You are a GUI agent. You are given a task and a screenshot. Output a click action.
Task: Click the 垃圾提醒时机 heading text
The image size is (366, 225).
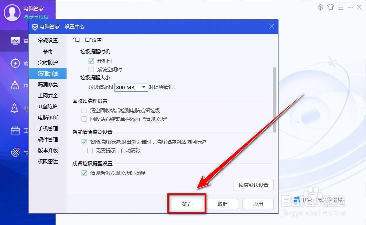tap(95, 51)
